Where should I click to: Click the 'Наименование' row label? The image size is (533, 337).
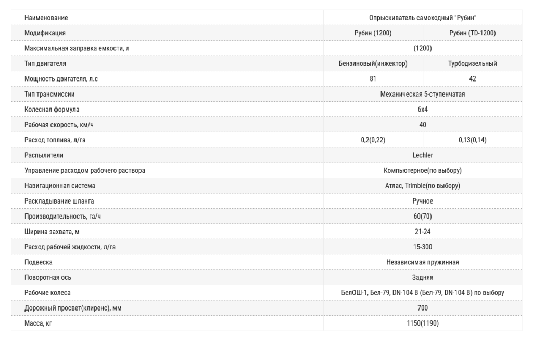pos(46,18)
